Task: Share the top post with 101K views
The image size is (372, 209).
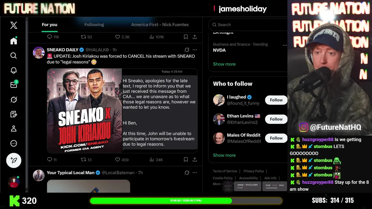Action: click(x=195, y=37)
